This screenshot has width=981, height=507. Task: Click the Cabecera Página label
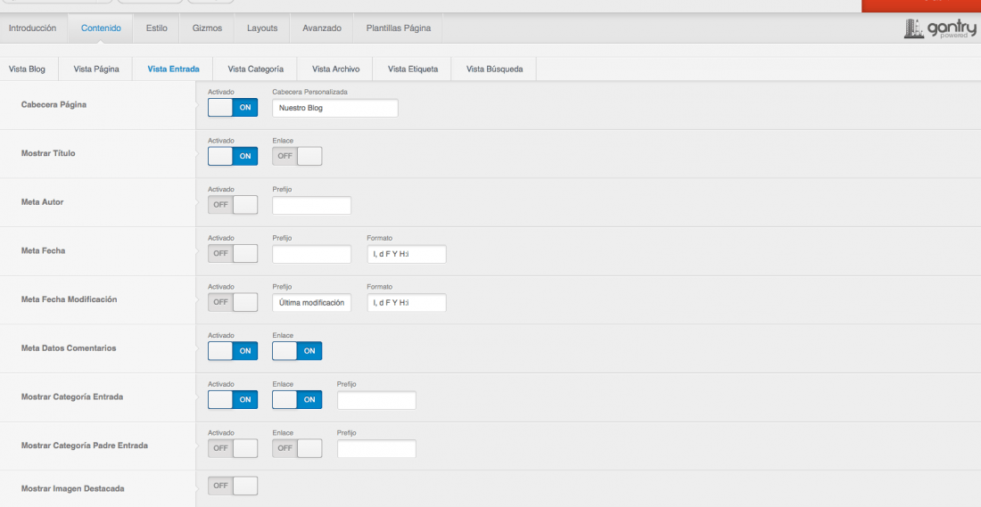pos(54,105)
